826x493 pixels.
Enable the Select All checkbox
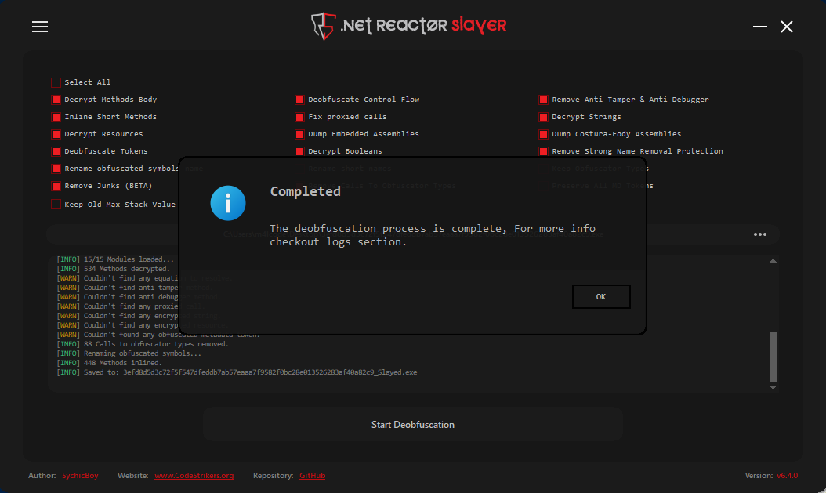coord(56,82)
